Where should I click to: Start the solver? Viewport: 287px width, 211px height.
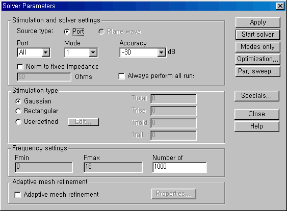258,35
